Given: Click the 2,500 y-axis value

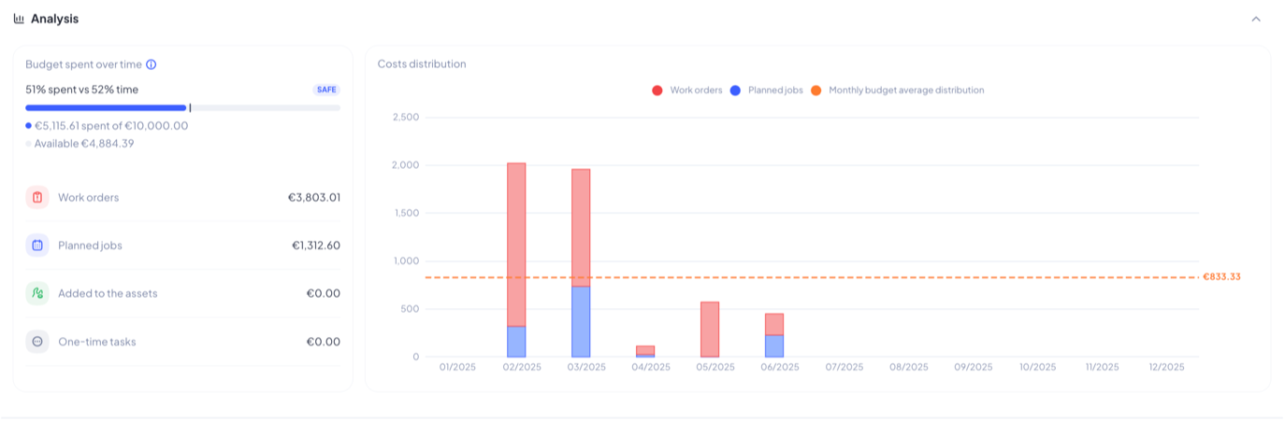Looking at the screenshot, I should 405,117.
